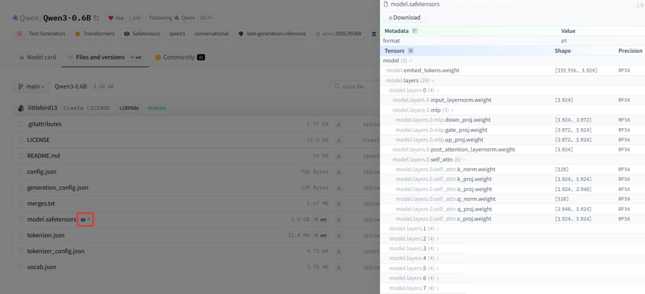The height and width of the screenshot is (294, 645).
Task: Click file icon beside model.safetensors panel title
Action: (x=385, y=4)
